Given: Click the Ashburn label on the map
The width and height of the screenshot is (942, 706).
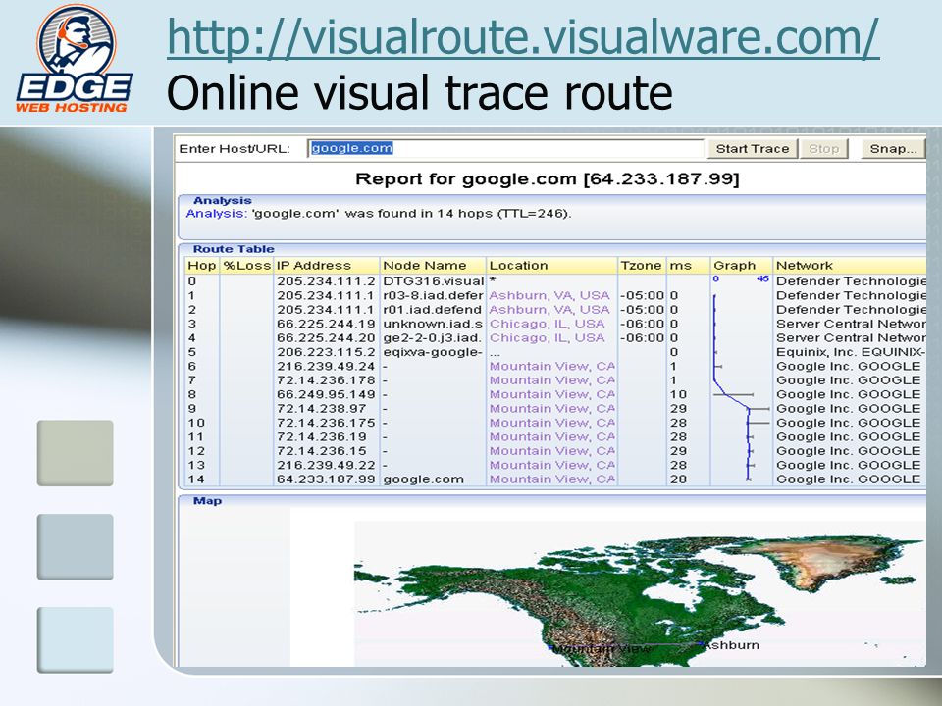Looking at the screenshot, I should point(731,645).
